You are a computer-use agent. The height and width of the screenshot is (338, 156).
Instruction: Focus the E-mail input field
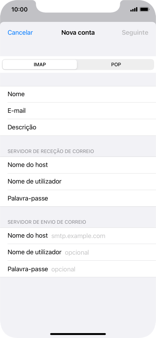point(78,111)
